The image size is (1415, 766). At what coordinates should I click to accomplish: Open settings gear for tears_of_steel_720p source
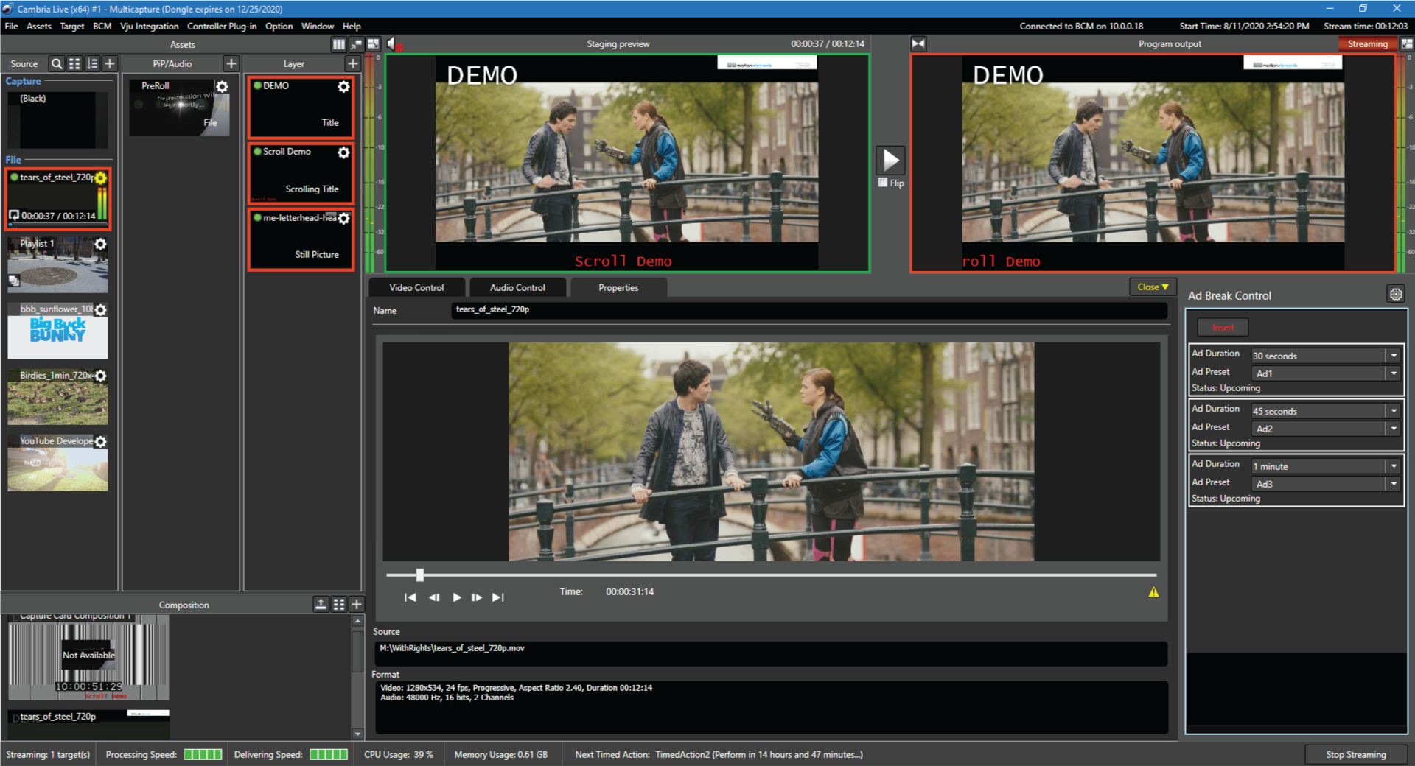pyautogui.click(x=101, y=178)
